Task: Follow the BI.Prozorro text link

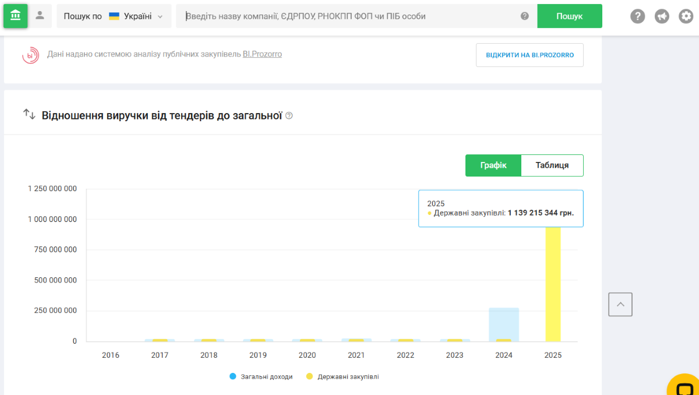Action: 262,54
